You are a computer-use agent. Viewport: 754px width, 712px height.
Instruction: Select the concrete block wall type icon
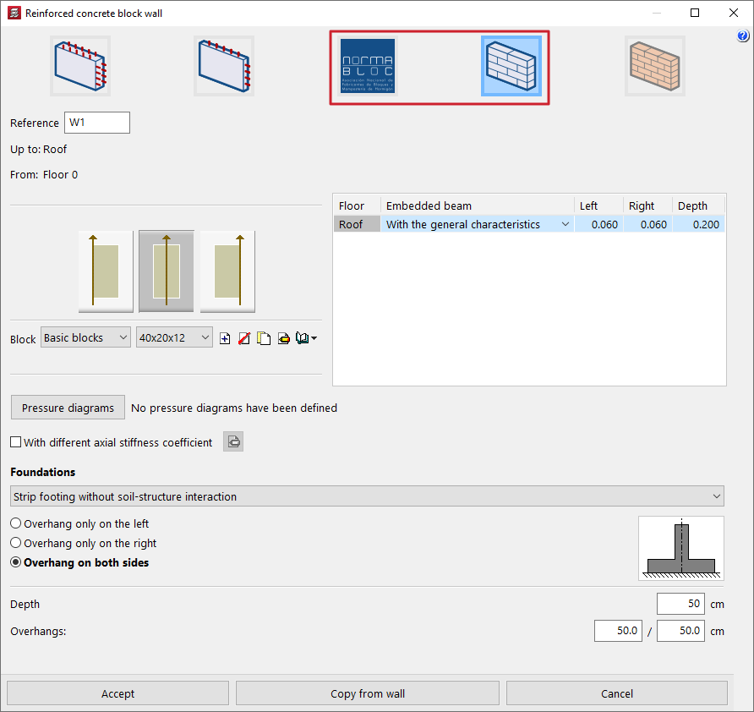[x=511, y=66]
